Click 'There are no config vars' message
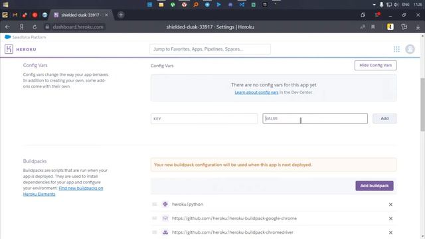The height and width of the screenshot is (239, 425). [x=274, y=85]
